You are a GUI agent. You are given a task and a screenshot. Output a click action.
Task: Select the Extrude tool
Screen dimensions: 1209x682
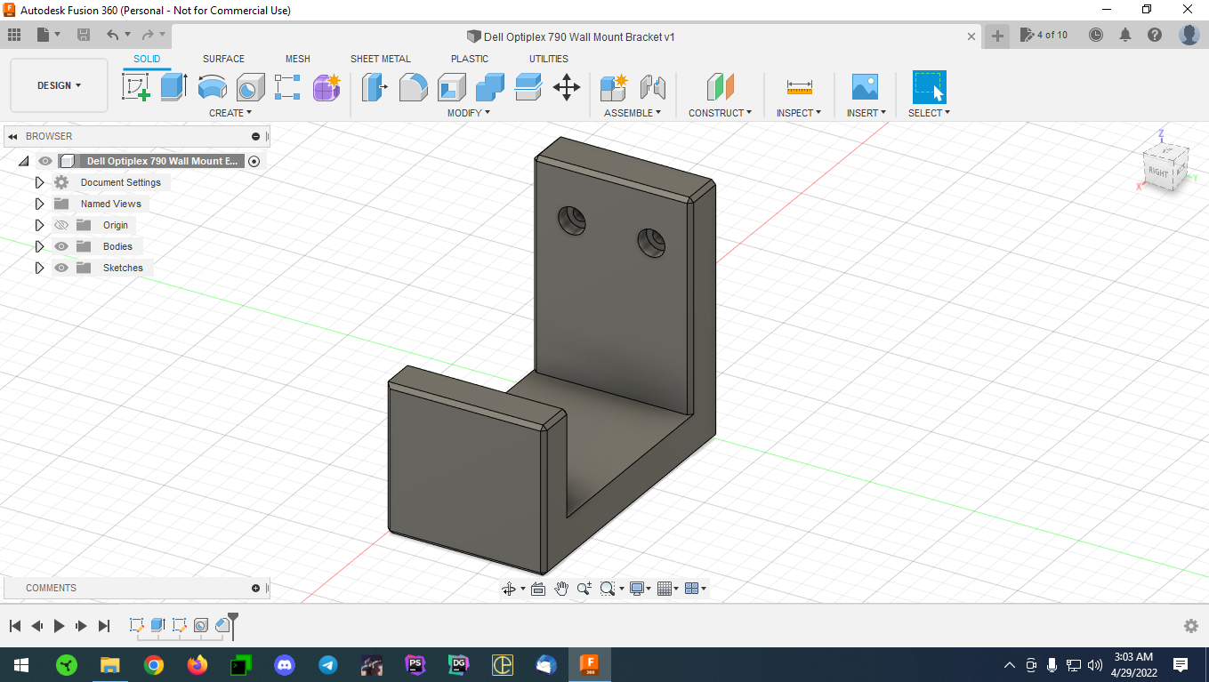[173, 86]
